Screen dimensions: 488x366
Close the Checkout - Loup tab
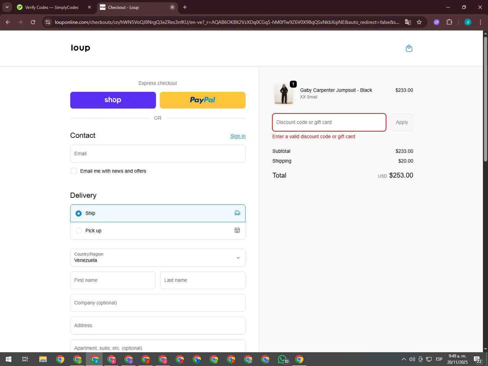pyautogui.click(x=172, y=7)
